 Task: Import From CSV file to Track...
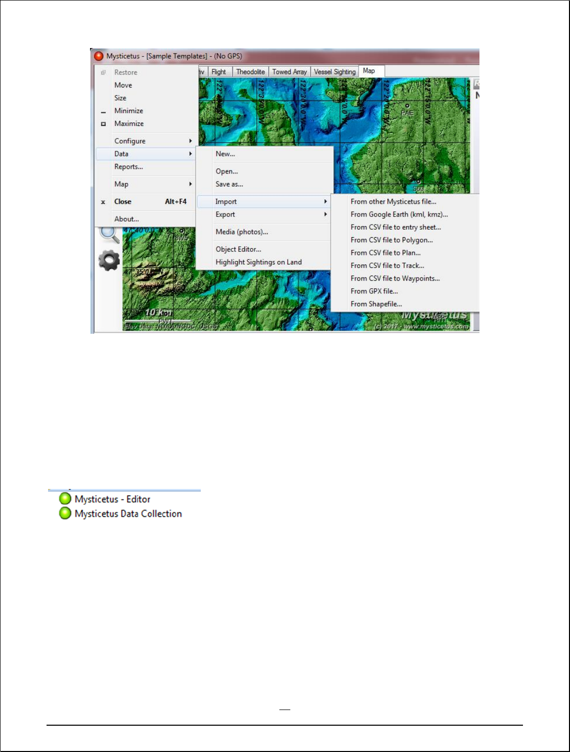point(405,266)
